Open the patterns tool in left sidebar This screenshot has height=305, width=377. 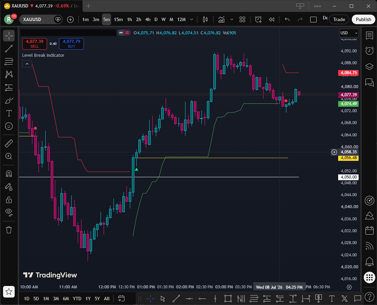tap(9, 74)
